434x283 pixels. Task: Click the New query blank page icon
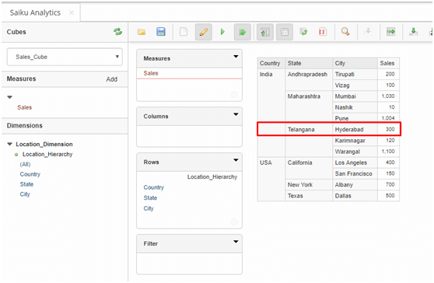click(184, 32)
